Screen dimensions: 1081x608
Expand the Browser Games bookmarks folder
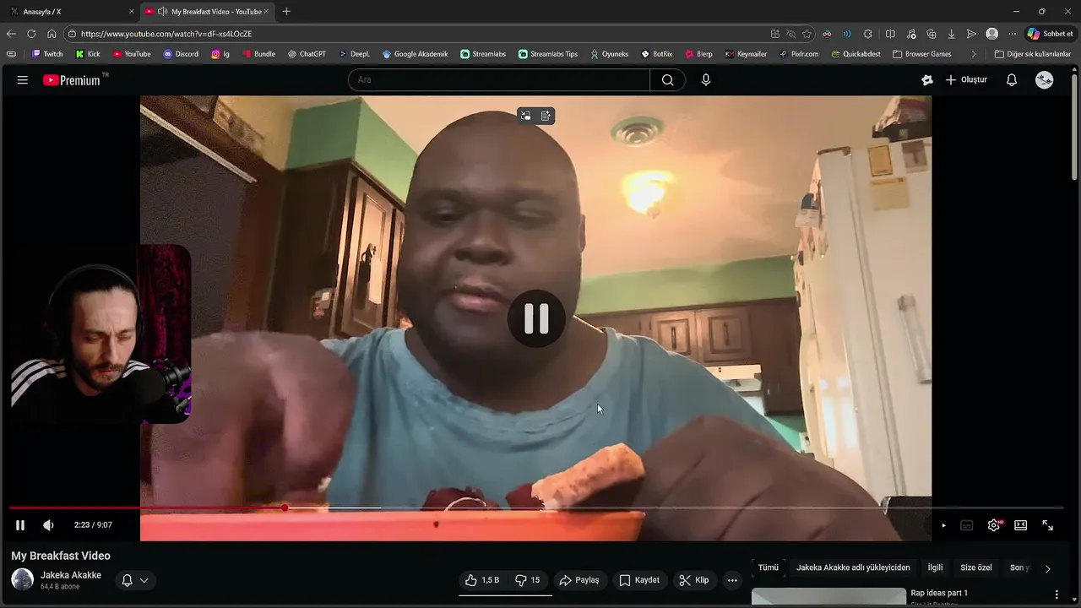click(922, 54)
